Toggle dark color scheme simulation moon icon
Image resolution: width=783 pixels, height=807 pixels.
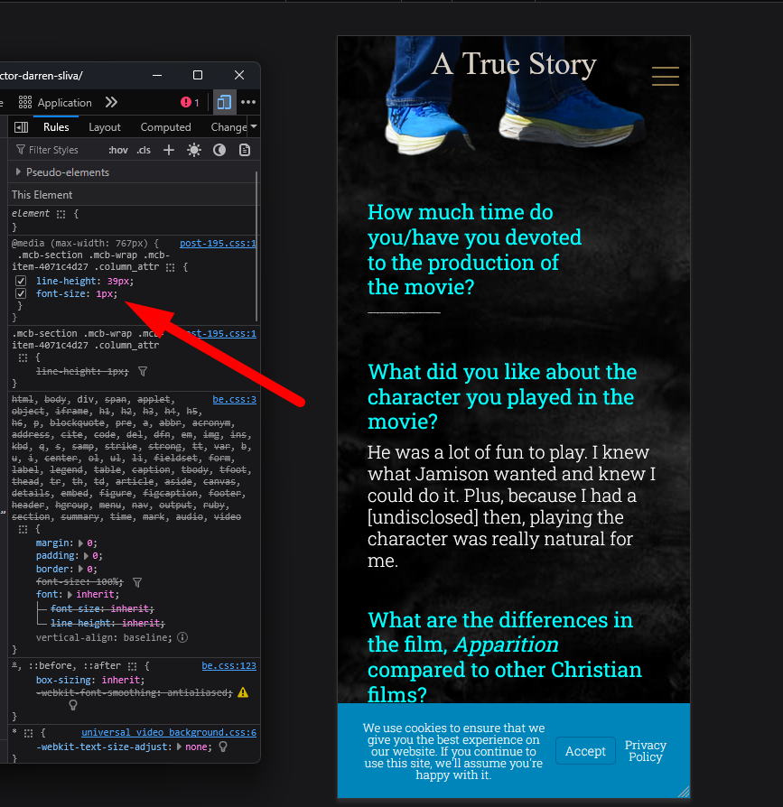(219, 150)
